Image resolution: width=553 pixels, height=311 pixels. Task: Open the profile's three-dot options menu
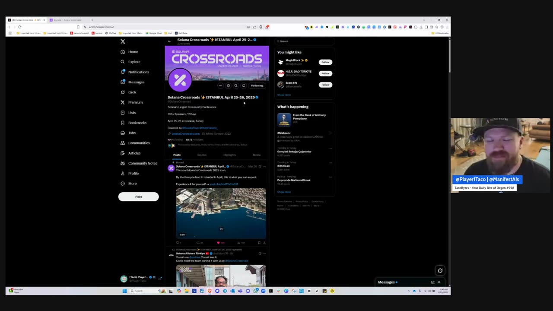[220, 86]
